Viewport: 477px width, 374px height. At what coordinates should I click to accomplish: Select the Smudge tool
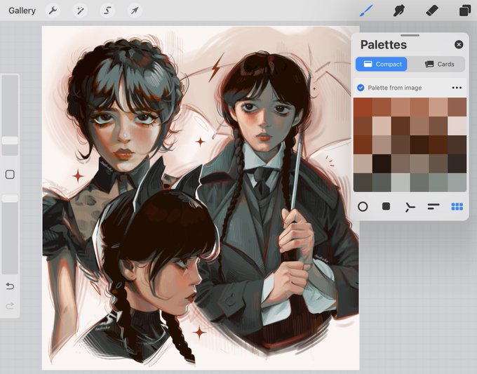coord(399,11)
